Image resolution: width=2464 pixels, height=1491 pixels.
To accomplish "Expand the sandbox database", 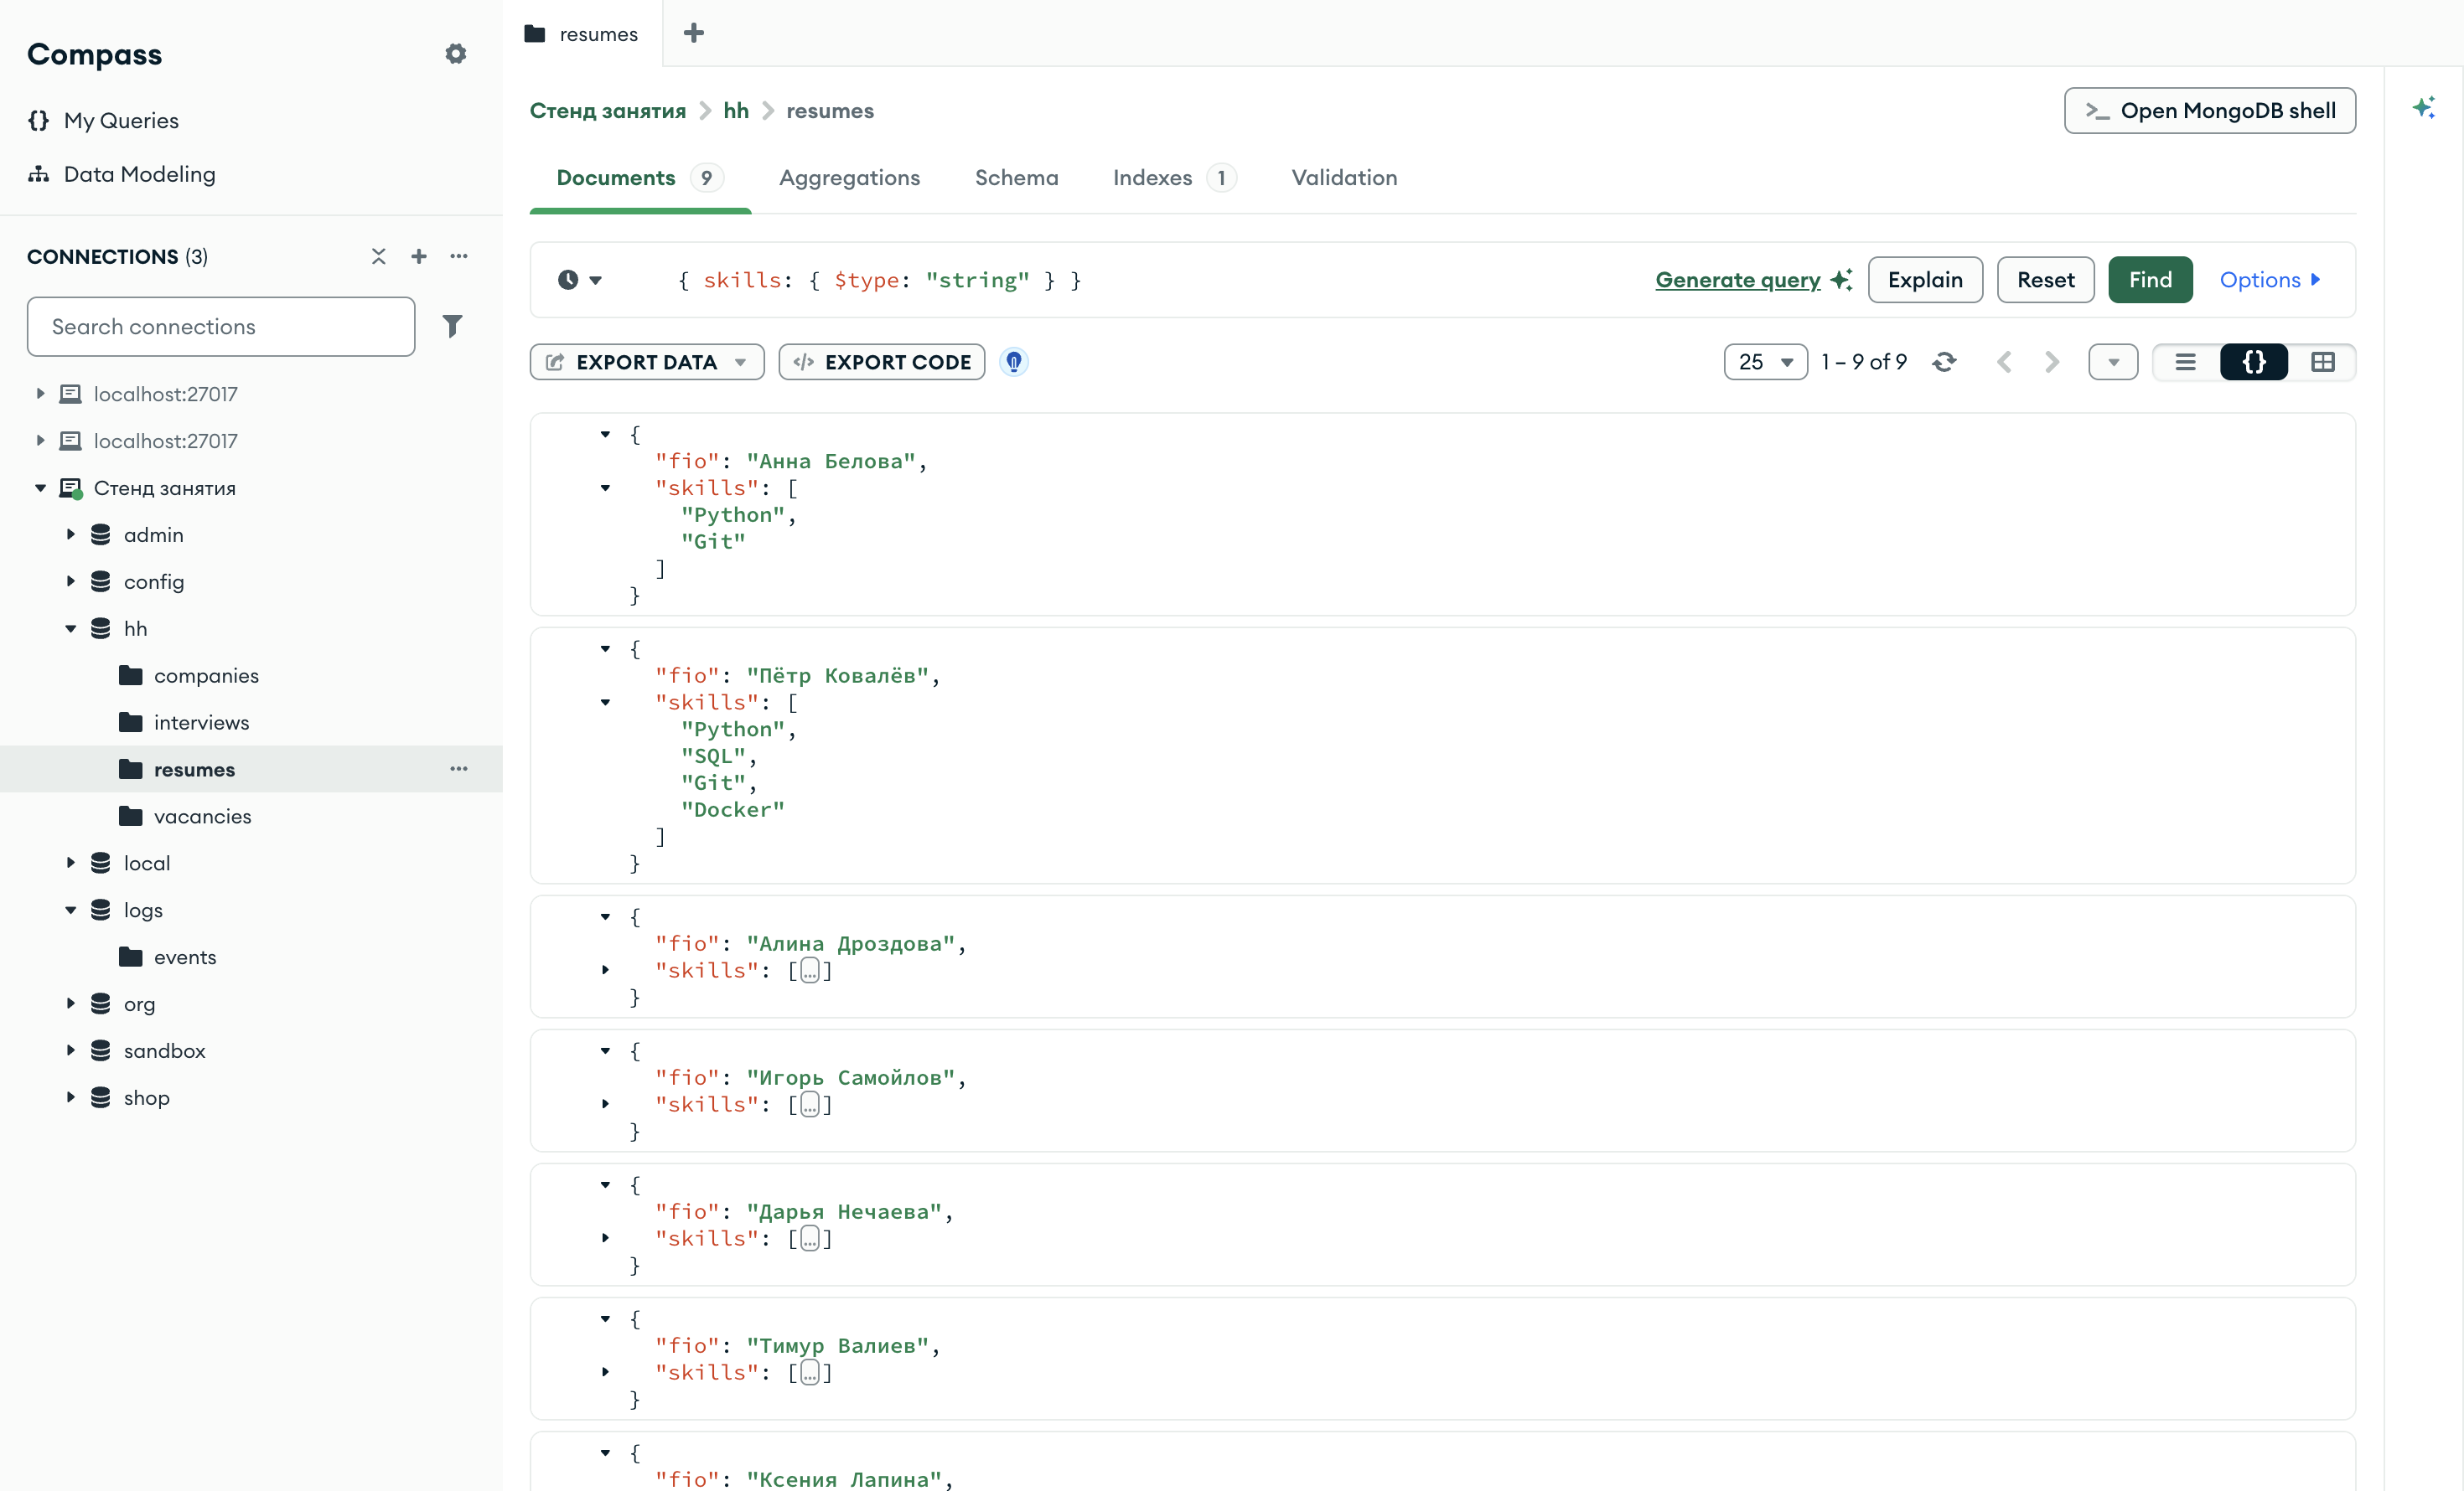I will click(x=71, y=1050).
